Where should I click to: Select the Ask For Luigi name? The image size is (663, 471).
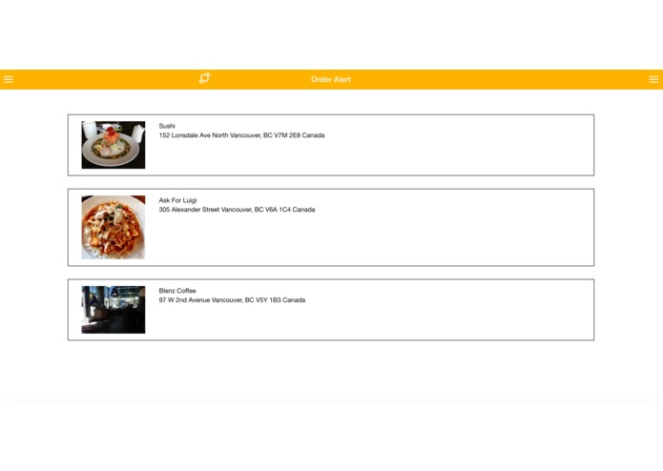[x=177, y=200]
